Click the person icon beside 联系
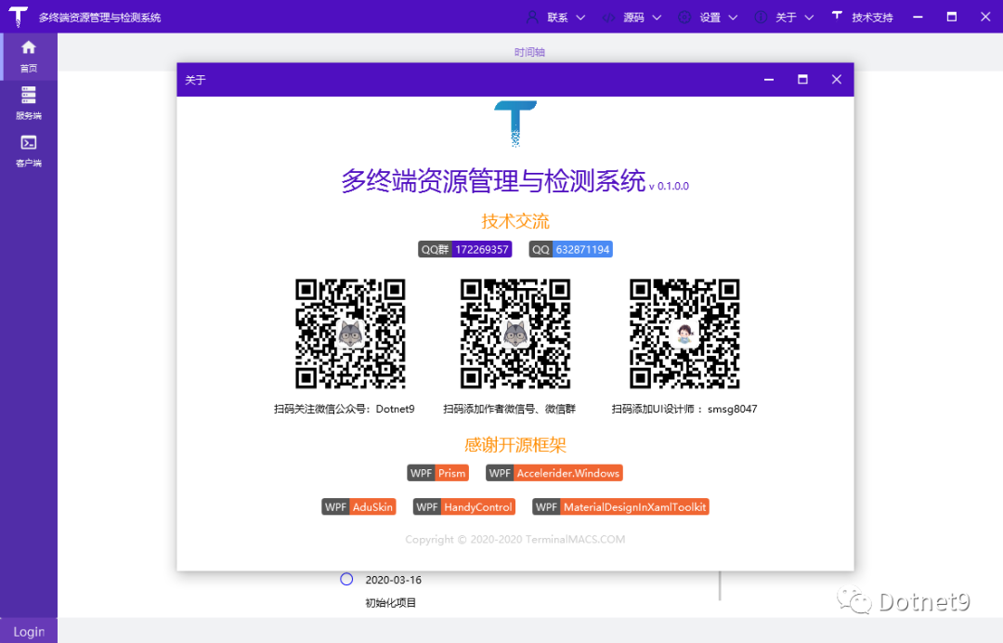Viewport: 1003px width, 643px height. click(x=532, y=18)
